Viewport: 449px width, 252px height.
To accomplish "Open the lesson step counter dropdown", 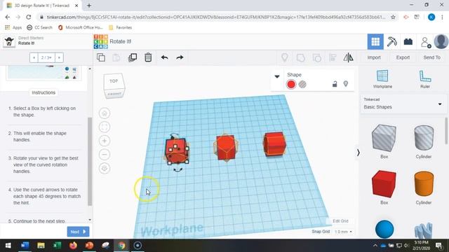I will pyautogui.click(x=46, y=57).
